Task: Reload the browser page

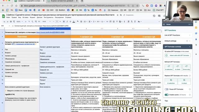Action: (x=12, y=6)
